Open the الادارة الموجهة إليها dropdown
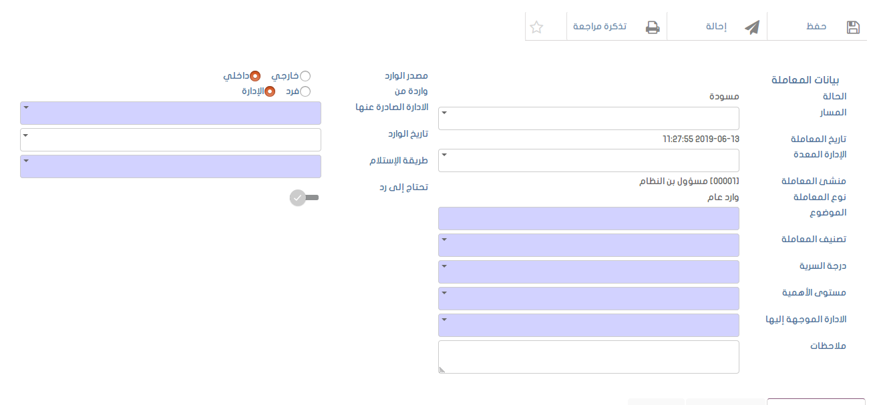 tap(588, 326)
